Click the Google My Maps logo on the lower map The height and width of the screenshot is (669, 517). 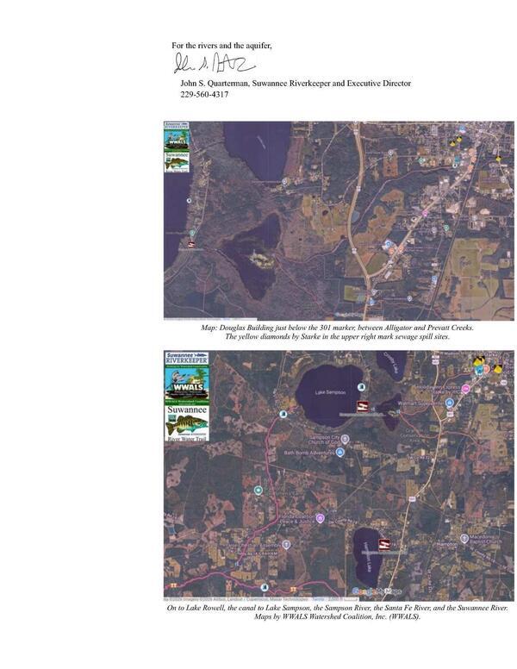[x=377, y=591]
